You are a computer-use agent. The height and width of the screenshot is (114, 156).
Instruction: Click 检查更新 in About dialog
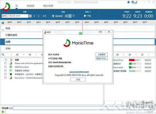pyautogui.click(x=102, y=55)
